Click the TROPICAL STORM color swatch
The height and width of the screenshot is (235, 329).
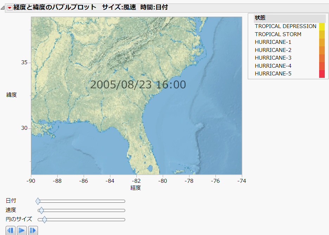[322, 34]
